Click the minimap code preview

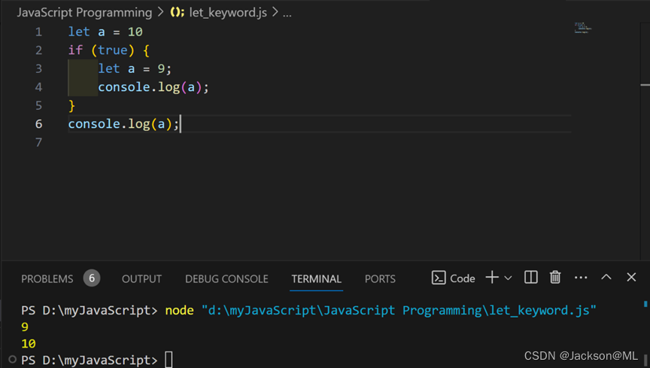[x=583, y=28]
